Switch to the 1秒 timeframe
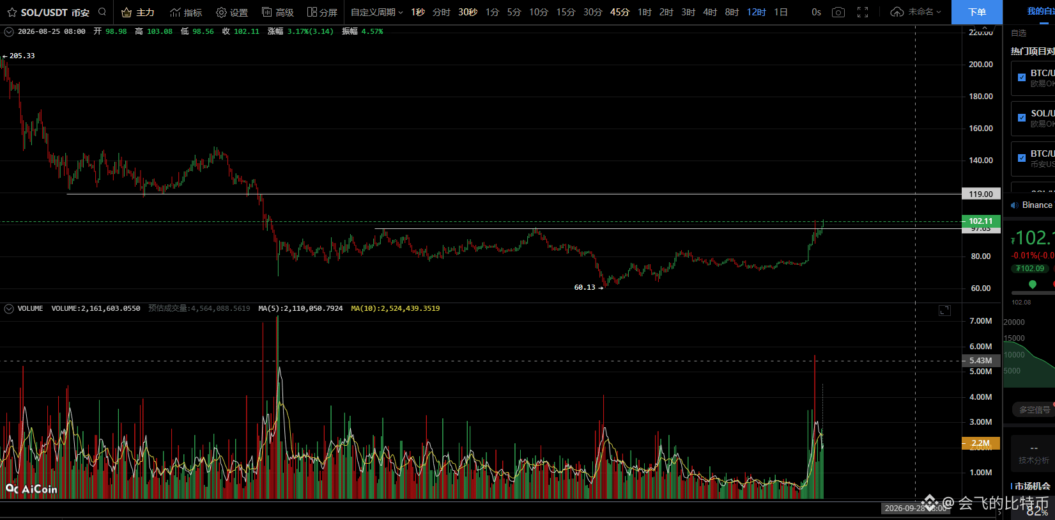 pyautogui.click(x=418, y=12)
